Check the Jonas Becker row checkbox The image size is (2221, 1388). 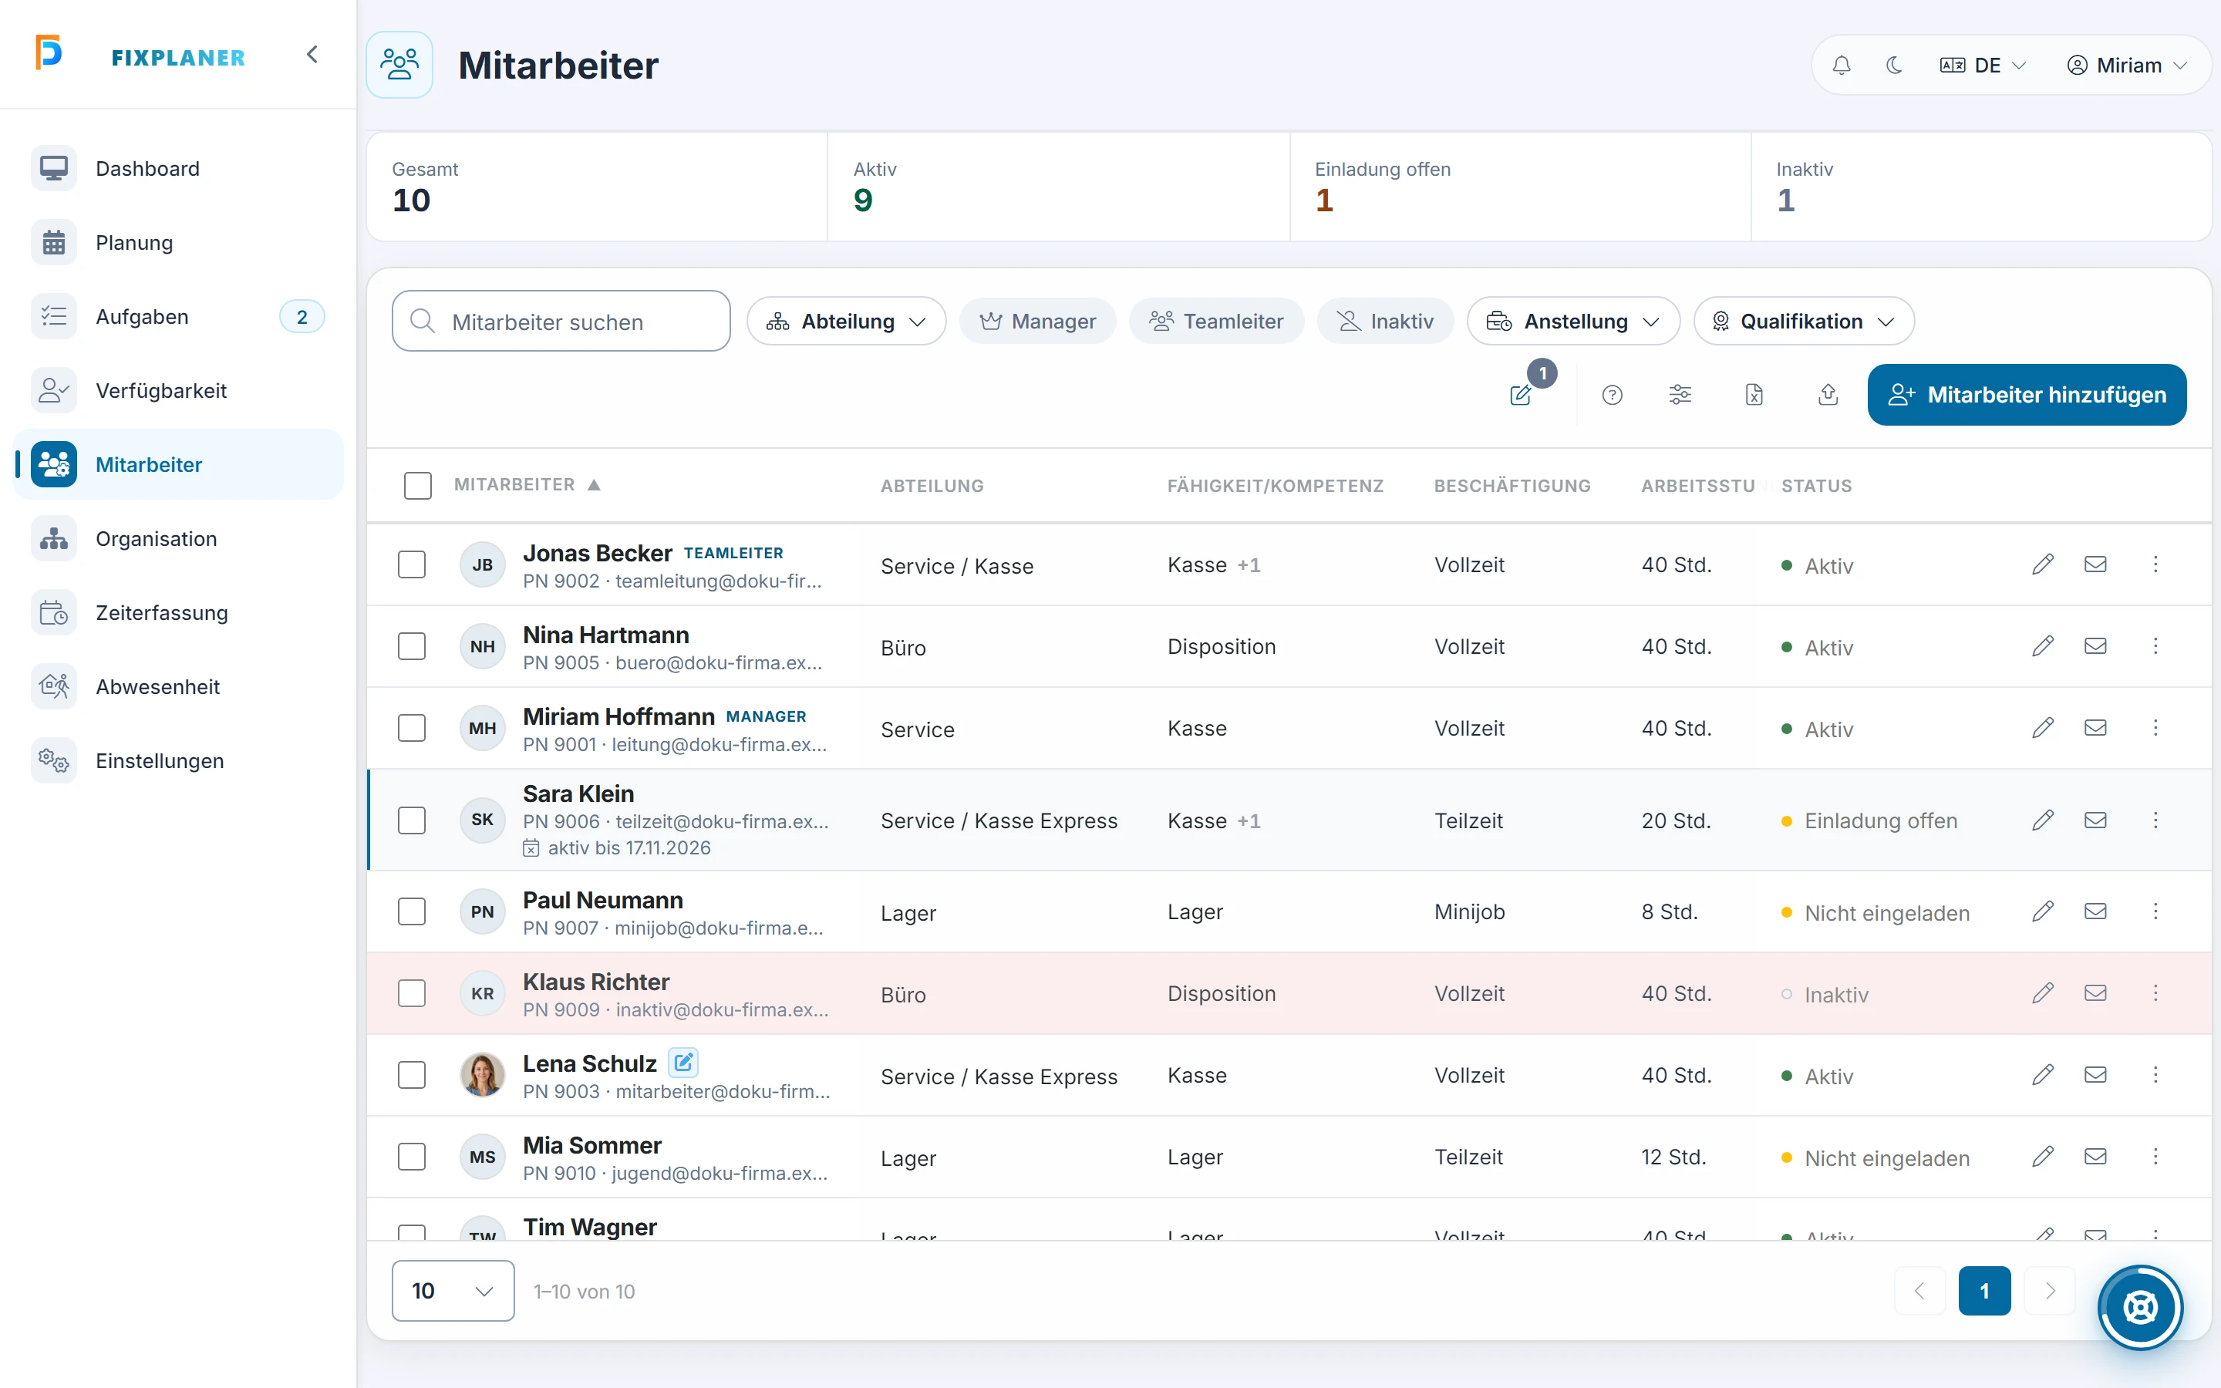(x=412, y=564)
